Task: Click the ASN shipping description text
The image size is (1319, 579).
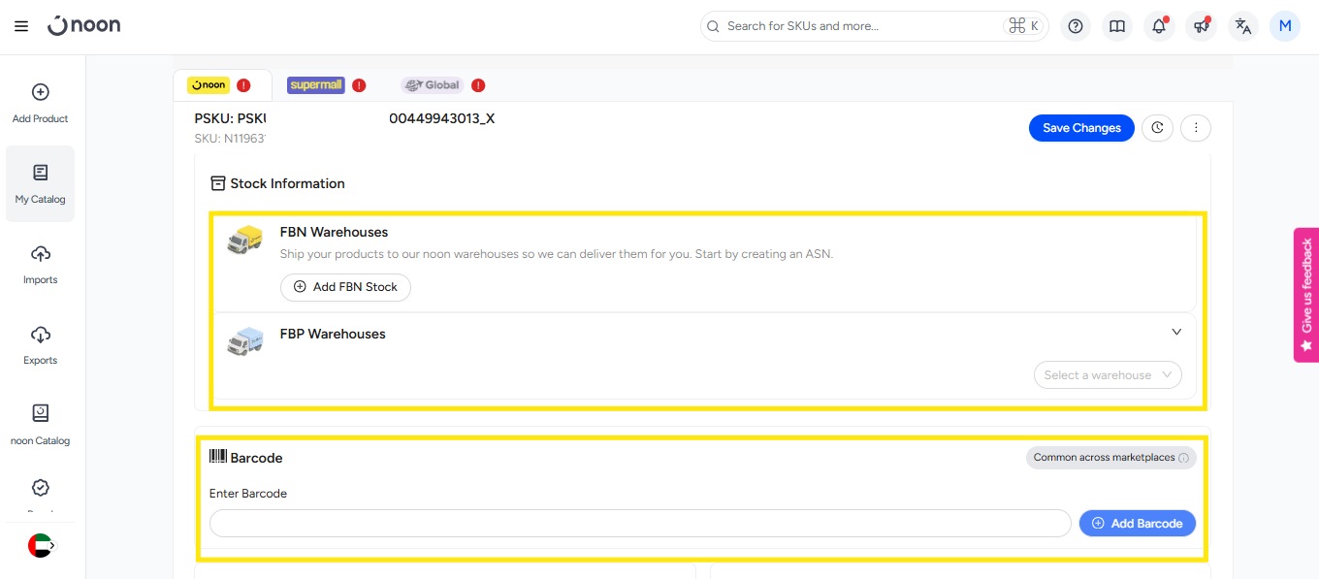Action: [x=557, y=254]
